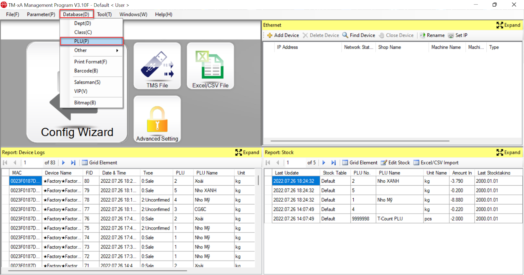Click Find Device magnifier button

click(359, 35)
